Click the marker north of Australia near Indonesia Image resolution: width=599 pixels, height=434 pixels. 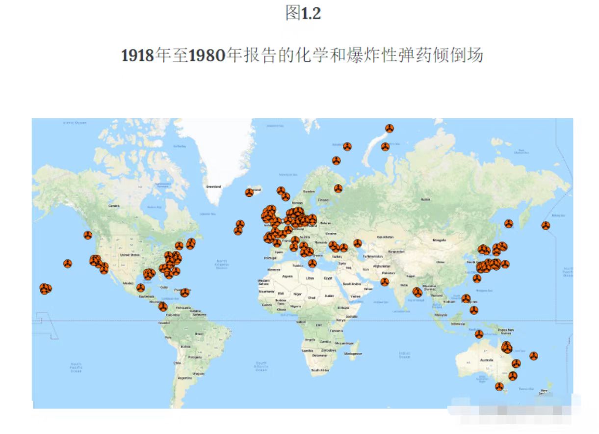(x=479, y=334)
